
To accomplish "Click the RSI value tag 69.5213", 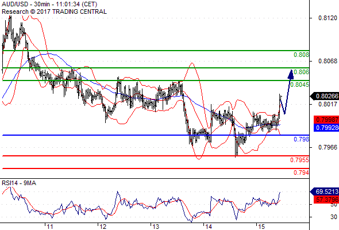I will coord(325,191).
